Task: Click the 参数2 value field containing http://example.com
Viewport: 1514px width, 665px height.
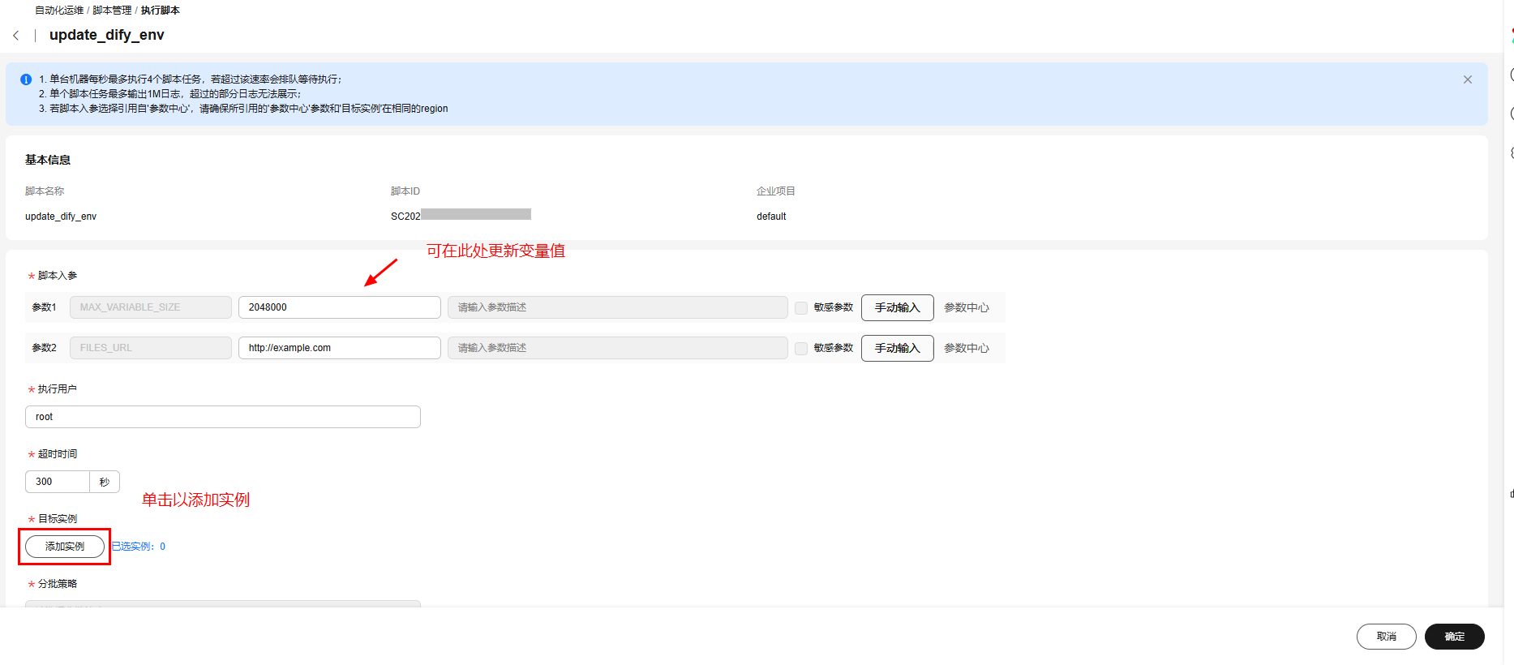Action: point(340,348)
